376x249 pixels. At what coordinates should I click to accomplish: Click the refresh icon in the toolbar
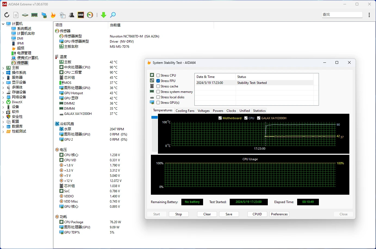click(7, 15)
